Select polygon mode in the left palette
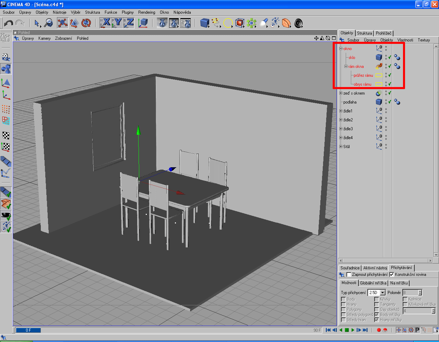This screenshot has height=342, width=439. 6,121
